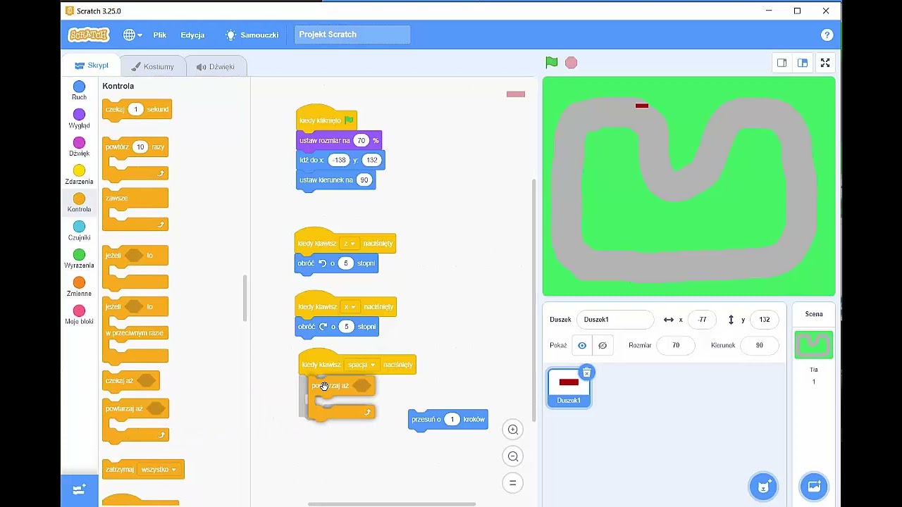Click the sprite name field Duszek1
This screenshot has width=902, height=507.
[615, 320]
